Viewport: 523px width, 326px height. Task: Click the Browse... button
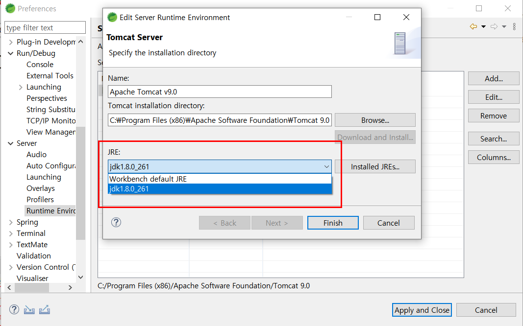(x=375, y=120)
